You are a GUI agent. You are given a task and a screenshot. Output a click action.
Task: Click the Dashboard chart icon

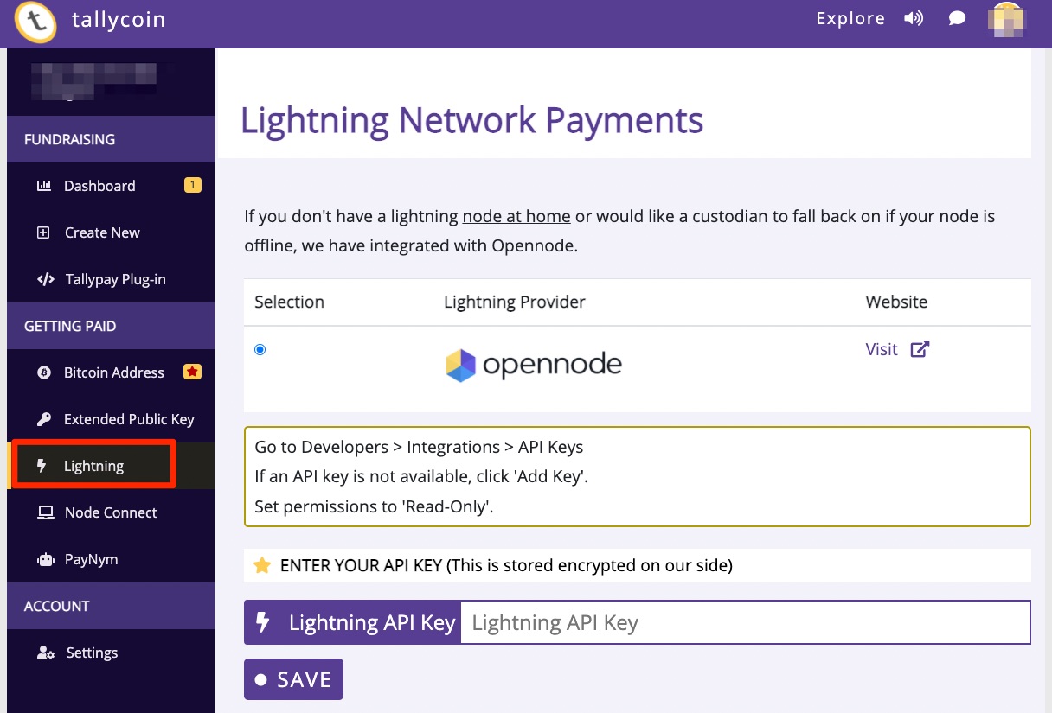click(44, 185)
